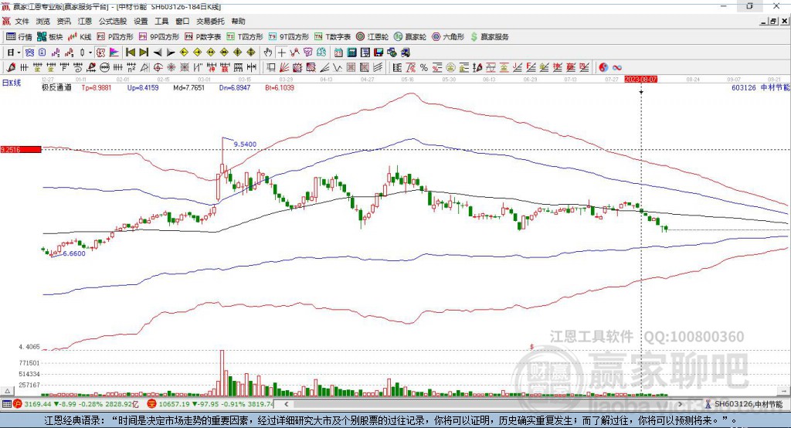
Task: Click the yellow diamond right-arrow icon
Action: click(x=198, y=53)
